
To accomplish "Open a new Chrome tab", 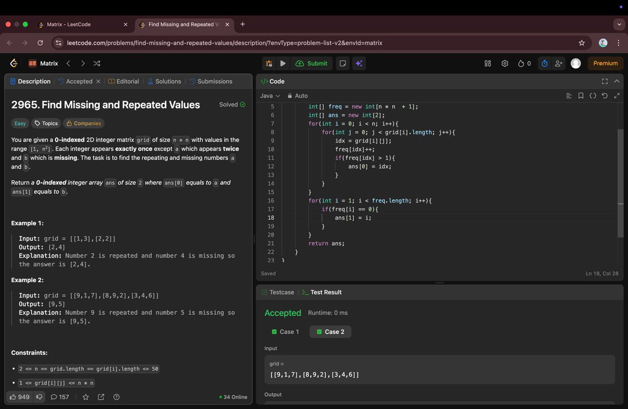I will click(x=242, y=24).
